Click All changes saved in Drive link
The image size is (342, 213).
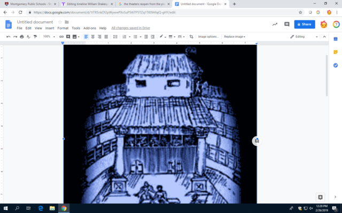coord(130,28)
